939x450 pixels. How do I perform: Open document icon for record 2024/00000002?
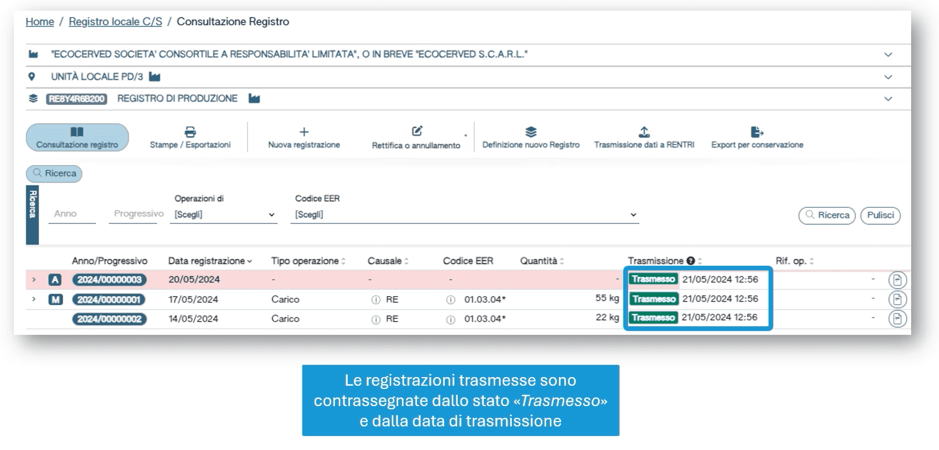(897, 319)
